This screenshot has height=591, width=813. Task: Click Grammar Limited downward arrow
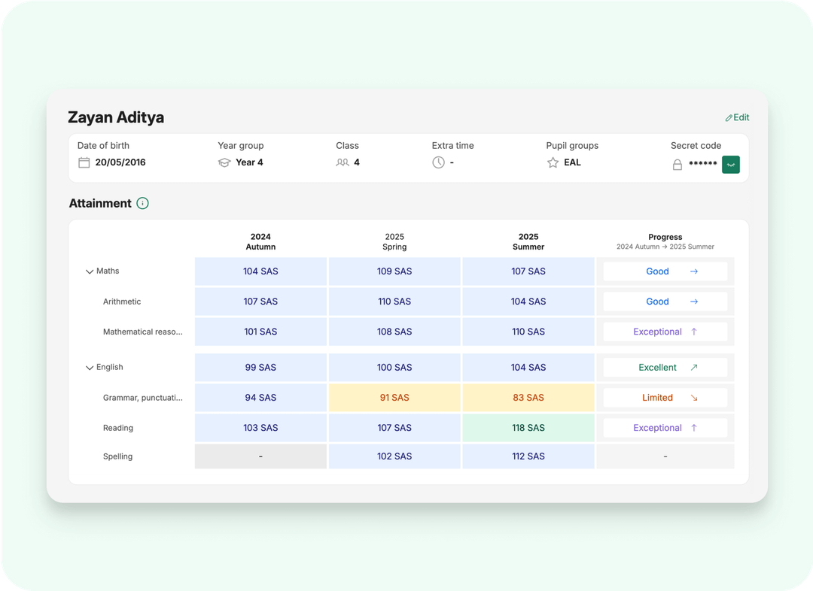pos(694,398)
